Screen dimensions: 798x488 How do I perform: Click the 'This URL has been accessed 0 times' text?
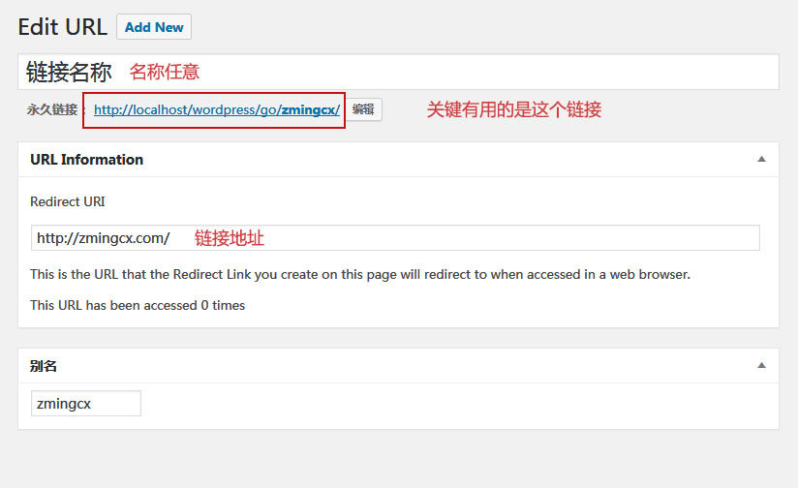click(138, 305)
